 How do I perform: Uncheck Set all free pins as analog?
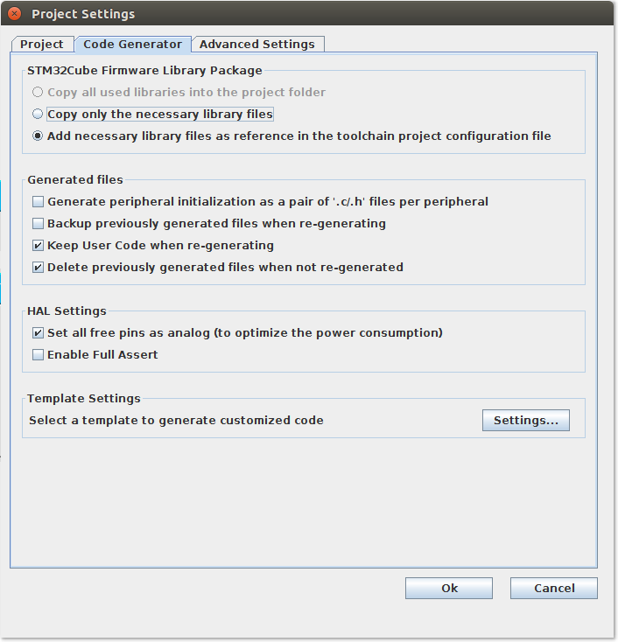point(38,332)
